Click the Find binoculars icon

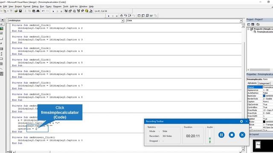(38, 11)
